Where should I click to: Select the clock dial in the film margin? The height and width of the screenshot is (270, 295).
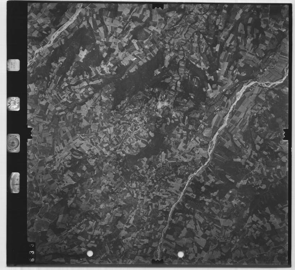pos(13,104)
